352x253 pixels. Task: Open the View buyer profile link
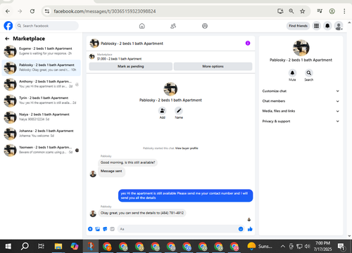pos(187,148)
